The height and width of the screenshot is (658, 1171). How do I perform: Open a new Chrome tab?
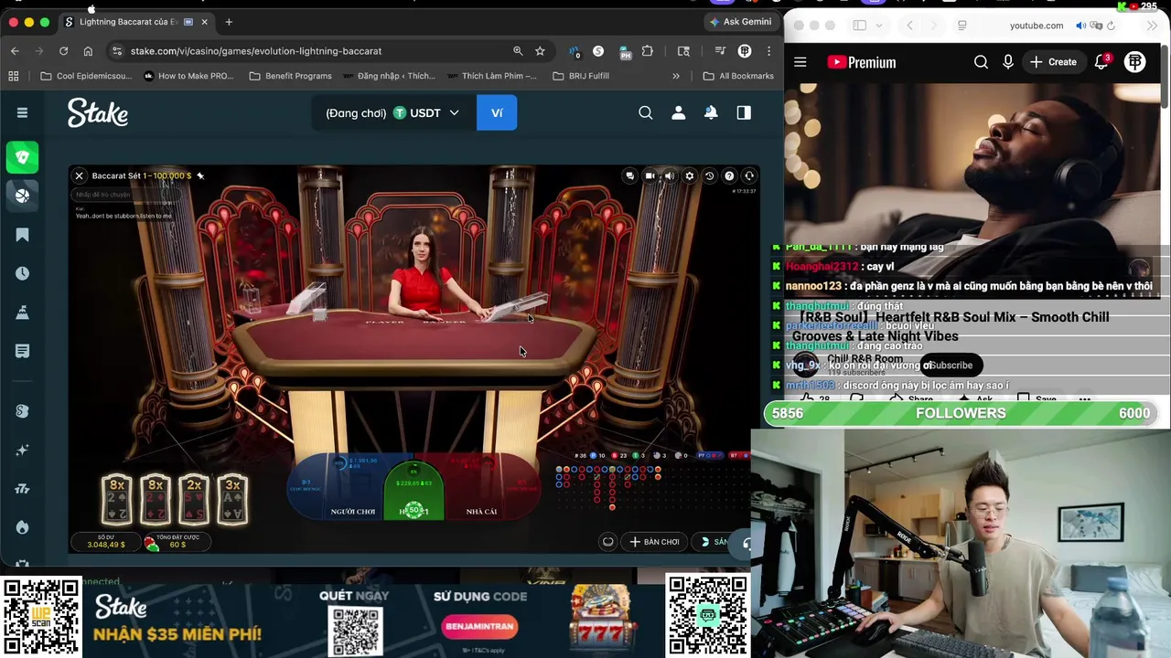click(229, 22)
